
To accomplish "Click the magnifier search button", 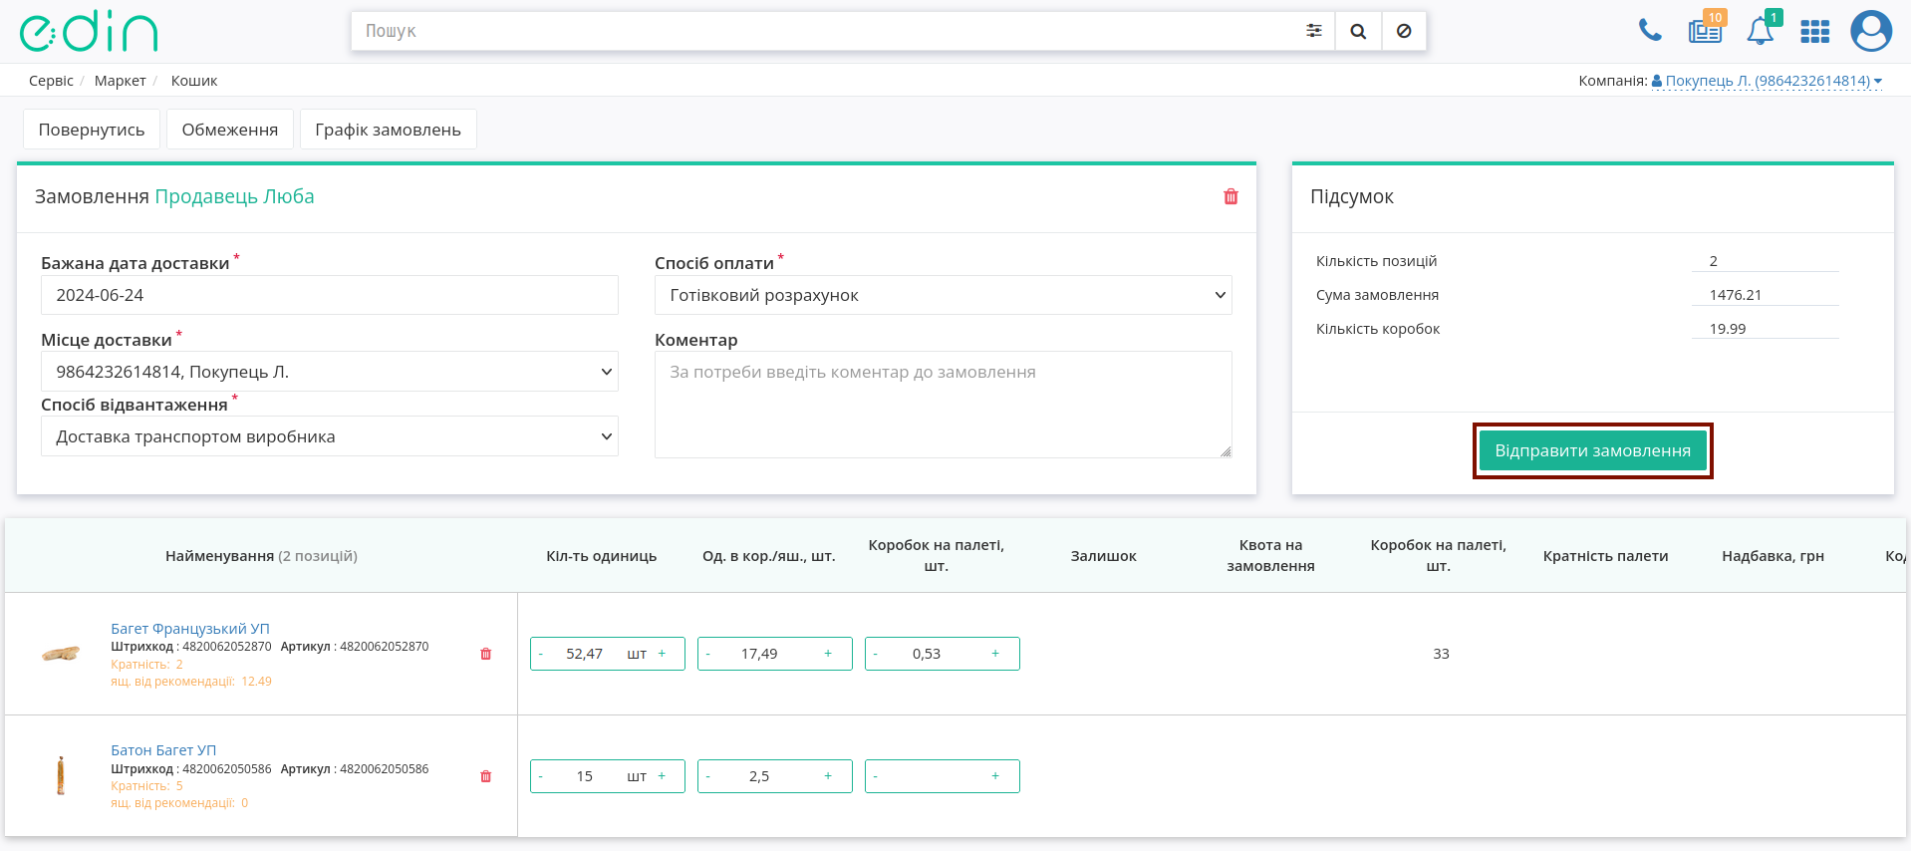I will click(x=1358, y=31).
